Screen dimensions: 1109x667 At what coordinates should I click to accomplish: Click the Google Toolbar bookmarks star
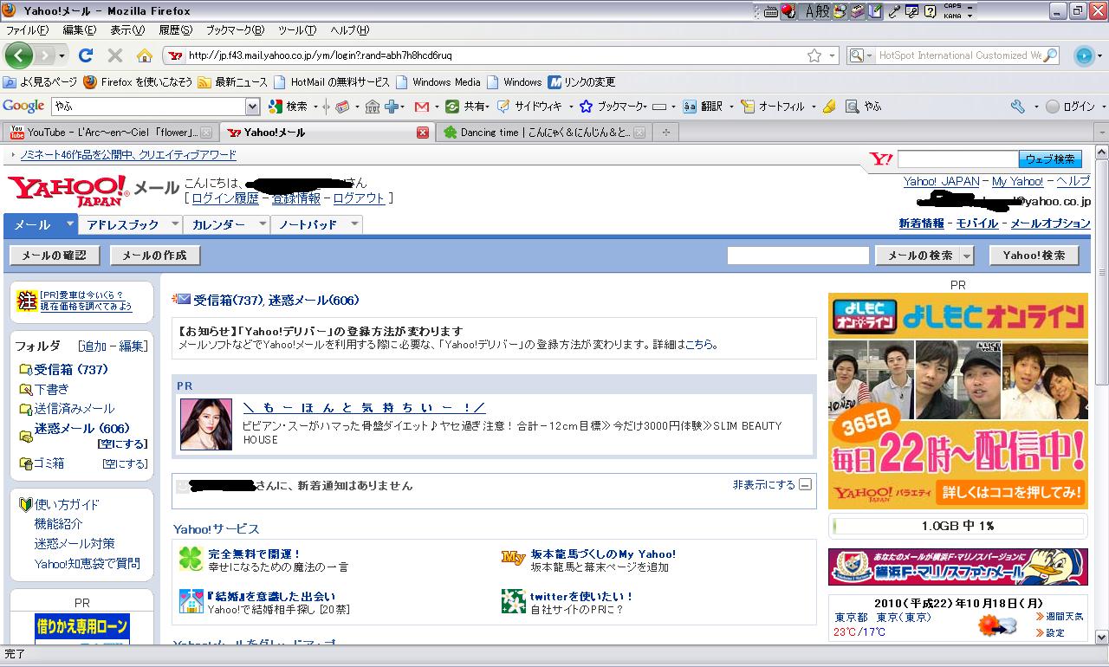coord(586,107)
